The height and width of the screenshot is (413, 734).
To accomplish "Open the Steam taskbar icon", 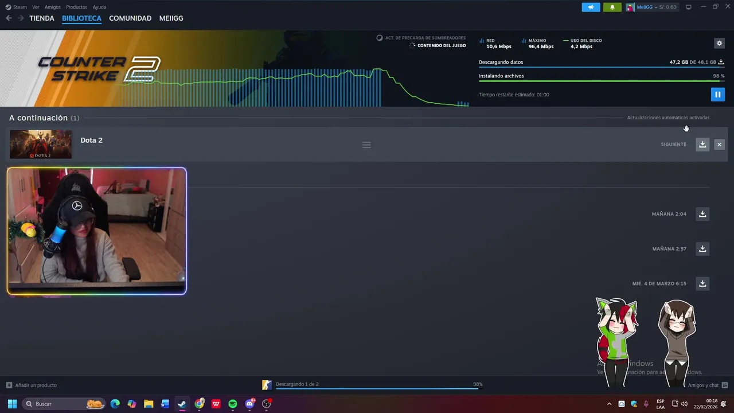I will (182, 404).
